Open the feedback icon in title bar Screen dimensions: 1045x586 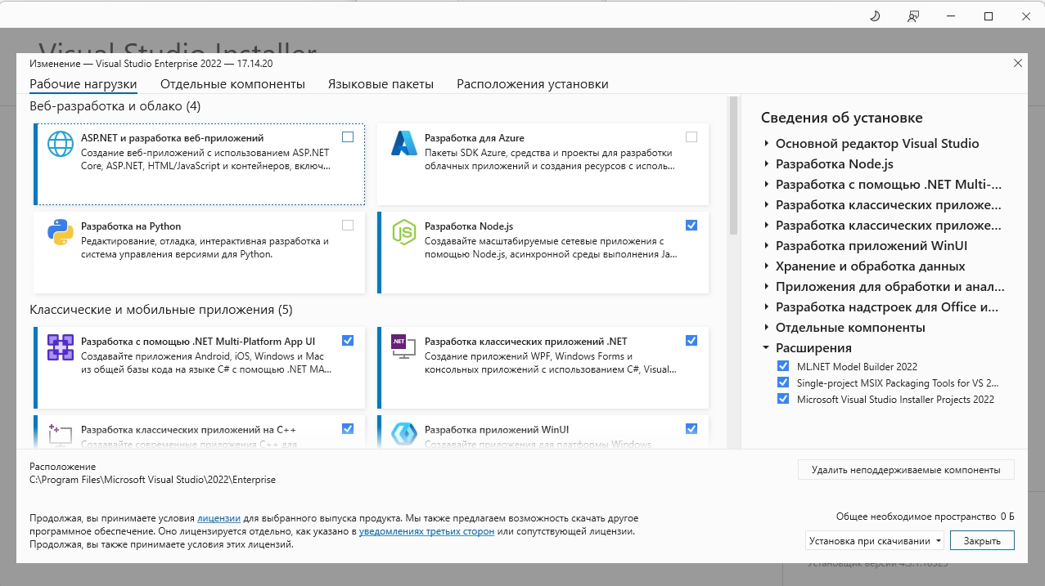tap(913, 16)
